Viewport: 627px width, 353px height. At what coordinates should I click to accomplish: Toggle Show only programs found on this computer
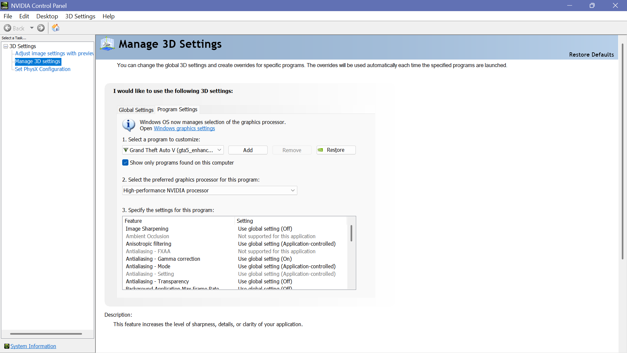125,163
